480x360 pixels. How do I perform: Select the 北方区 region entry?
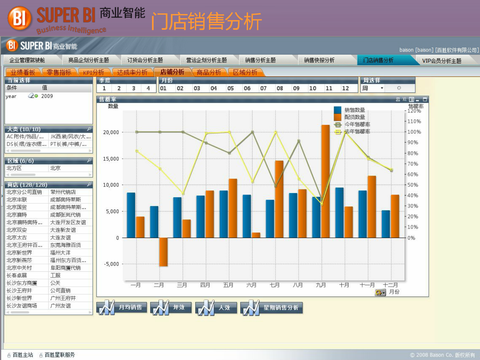click(x=27, y=168)
